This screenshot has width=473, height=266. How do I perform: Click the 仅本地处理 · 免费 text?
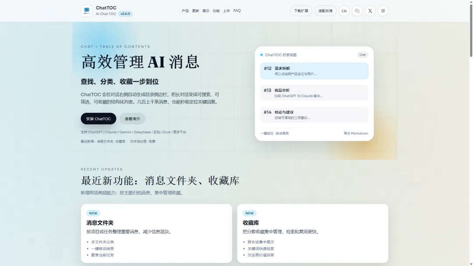click(143, 141)
